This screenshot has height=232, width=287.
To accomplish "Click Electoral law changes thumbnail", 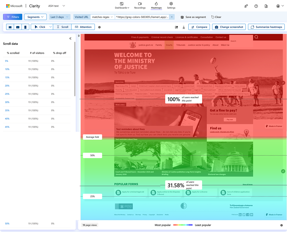I will [x=230, y=159].
